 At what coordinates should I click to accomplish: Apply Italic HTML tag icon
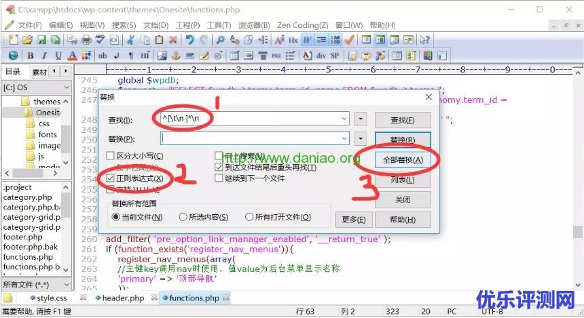click(44, 56)
